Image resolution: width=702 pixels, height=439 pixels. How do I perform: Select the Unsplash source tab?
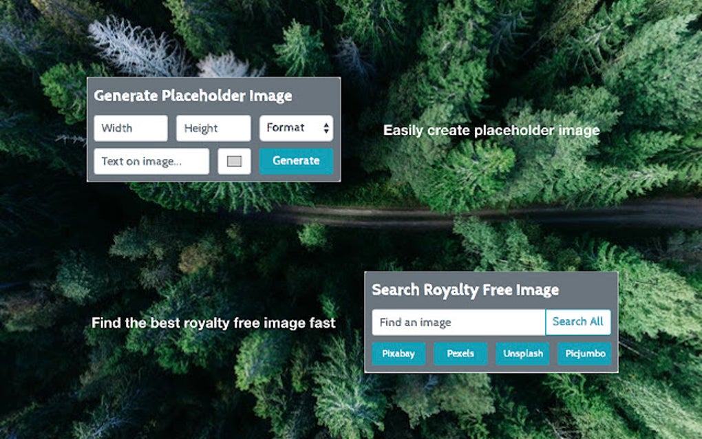click(522, 354)
